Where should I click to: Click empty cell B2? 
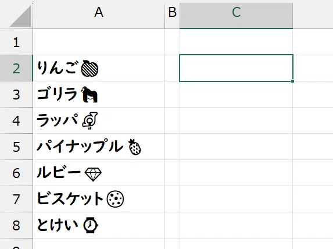tap(172, 68)
